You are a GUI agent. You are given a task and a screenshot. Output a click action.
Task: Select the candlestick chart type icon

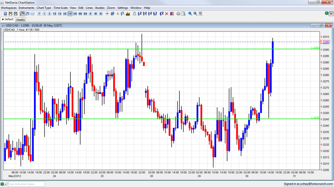23,14
